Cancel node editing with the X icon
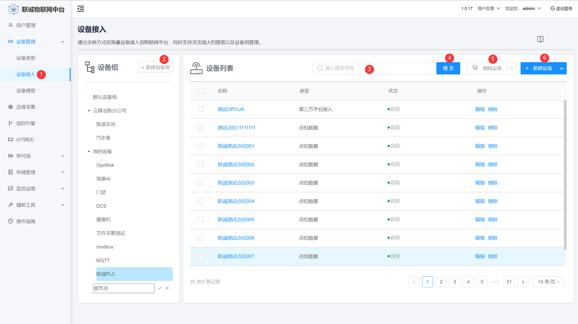 (167, 288)
